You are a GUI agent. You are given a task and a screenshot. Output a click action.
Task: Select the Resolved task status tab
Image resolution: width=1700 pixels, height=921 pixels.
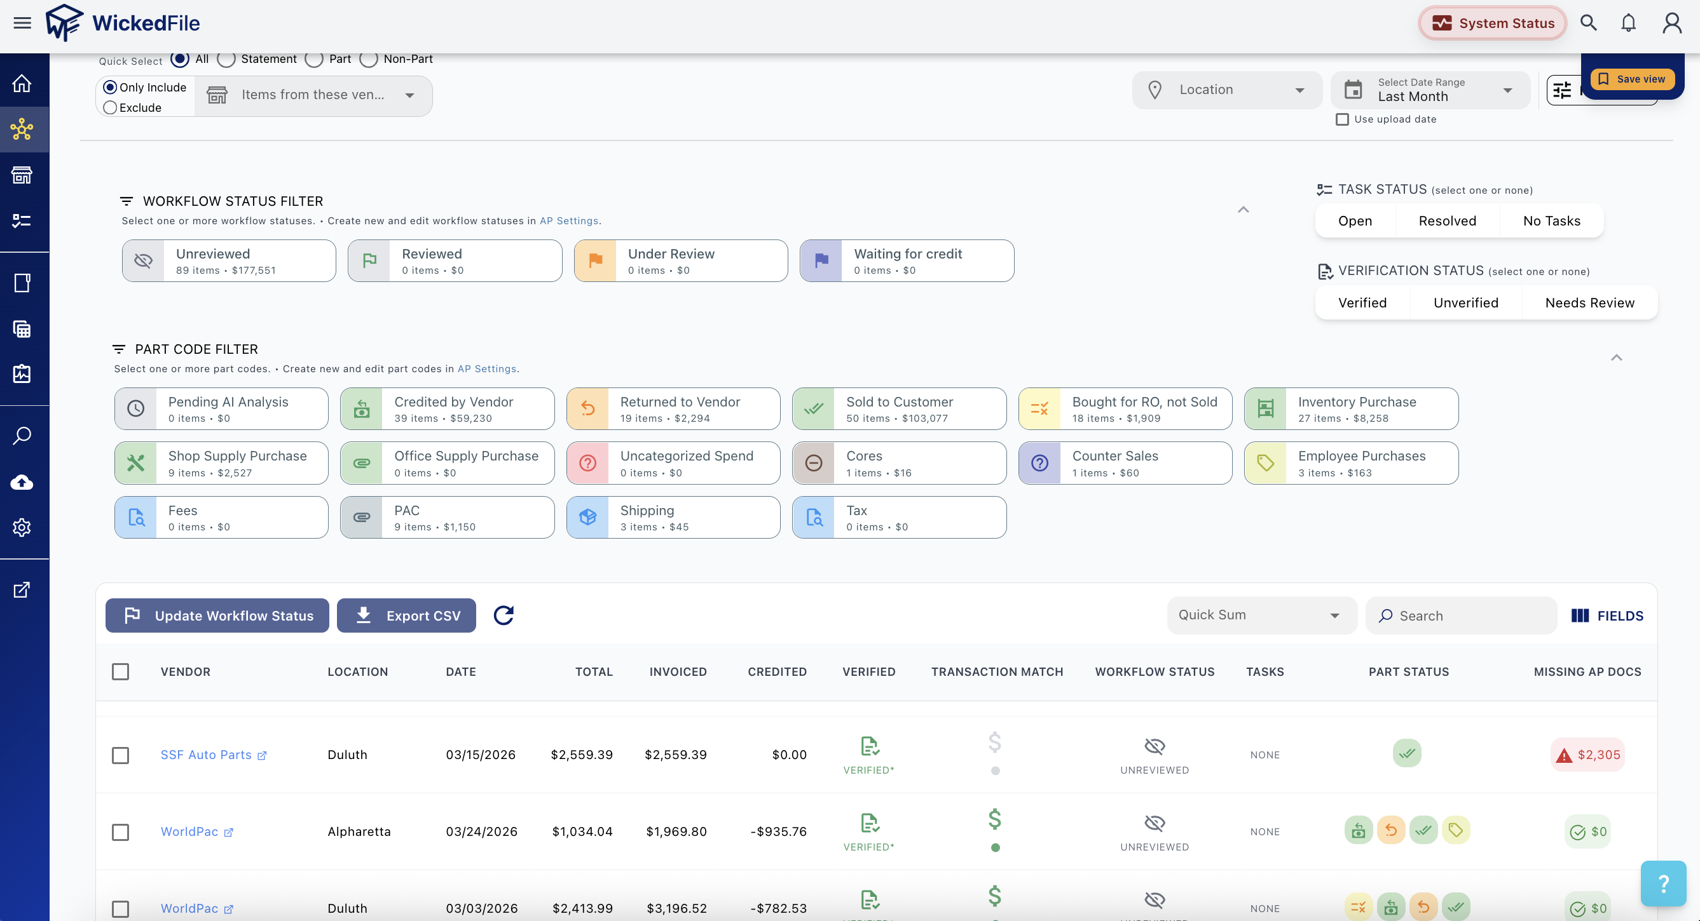(x=1447, y=221)
